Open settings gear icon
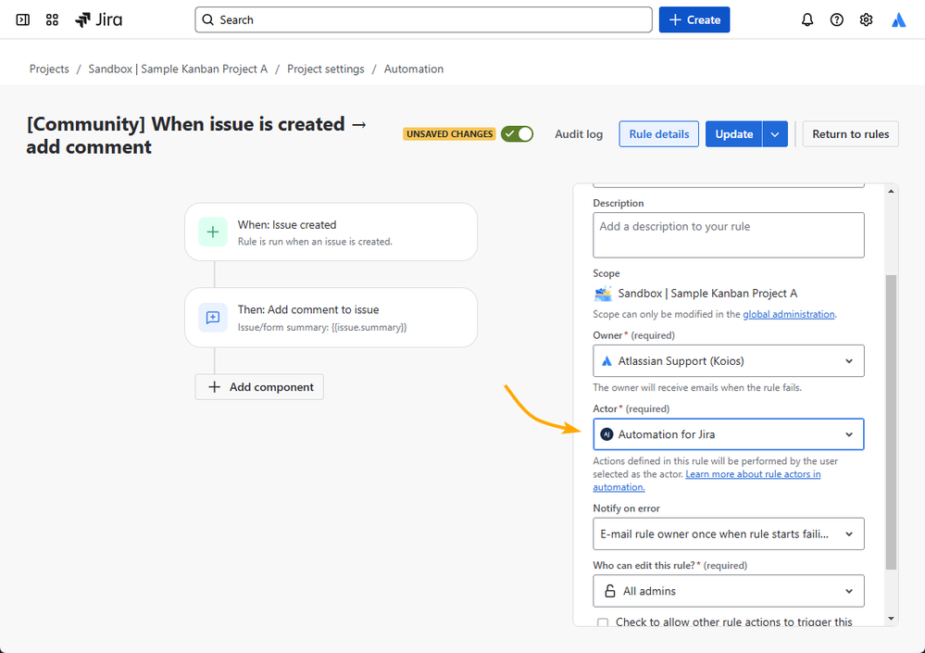925x653 pixels. click(x=866, y=20)
